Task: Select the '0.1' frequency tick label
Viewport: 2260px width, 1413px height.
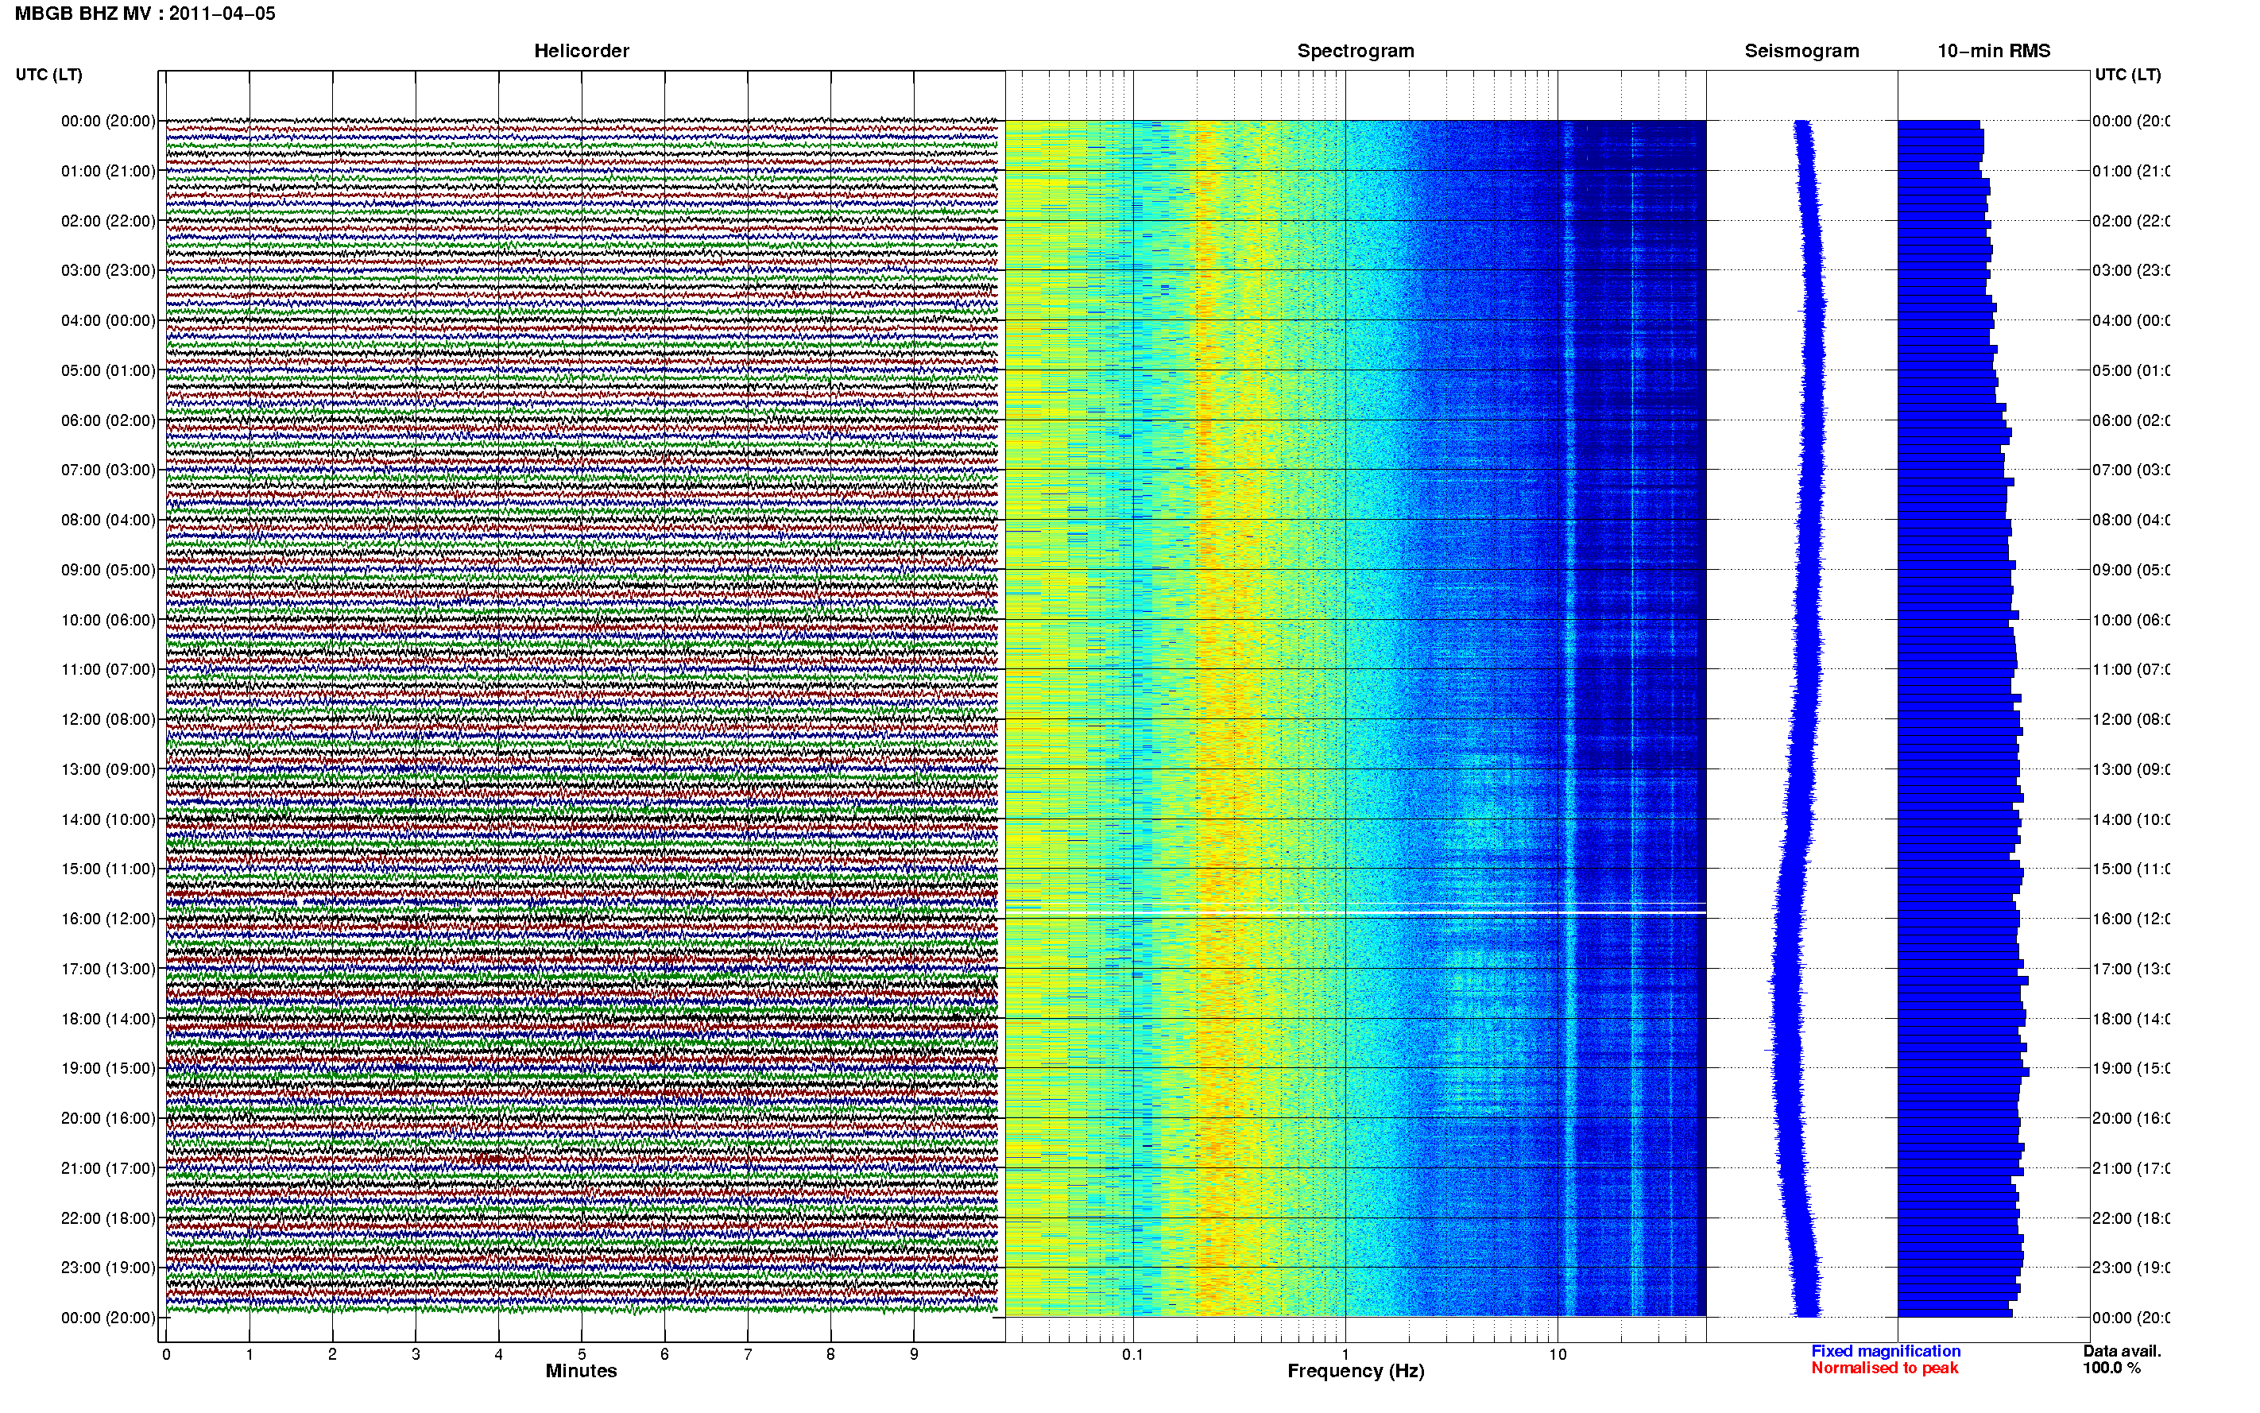Action: 1132,1354
